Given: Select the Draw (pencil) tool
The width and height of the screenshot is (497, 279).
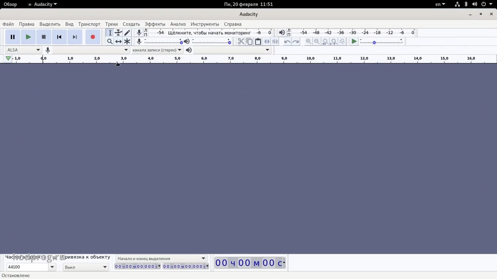Looking at the screenshot, I should click(x=127, y=33).
